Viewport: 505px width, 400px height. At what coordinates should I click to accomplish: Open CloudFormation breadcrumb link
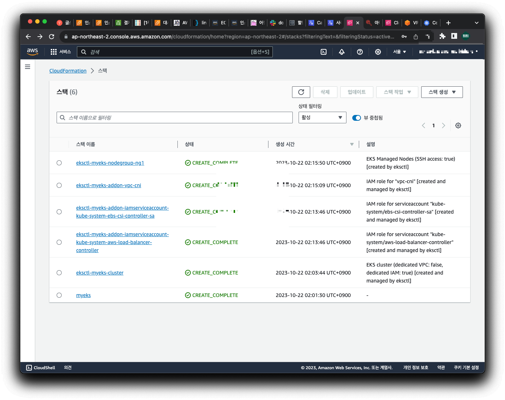68,71
